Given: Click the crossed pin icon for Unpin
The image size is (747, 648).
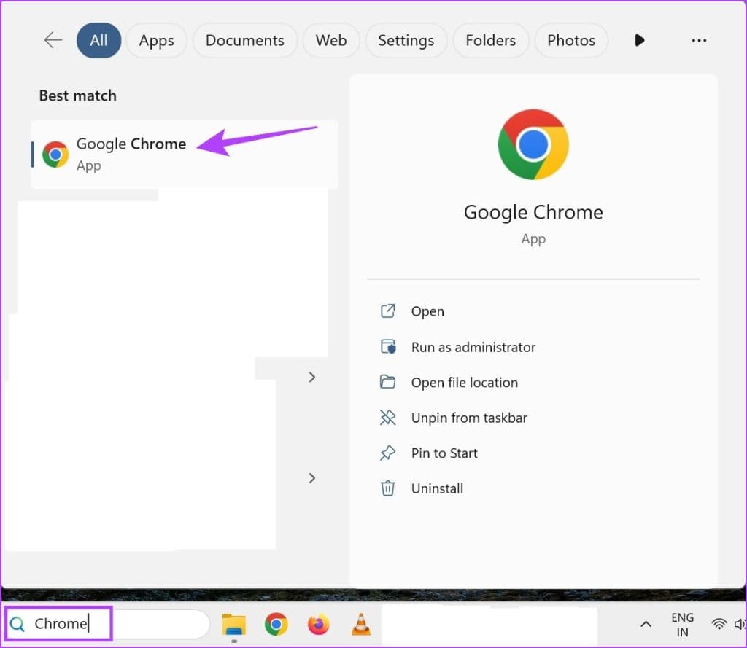Looking at the screenshot, I should point(388,418).
